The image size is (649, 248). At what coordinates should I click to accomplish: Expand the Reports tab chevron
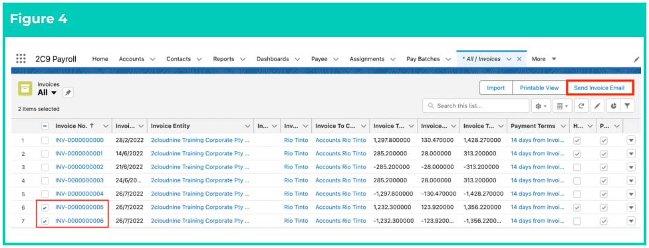(x=243, y=59)
